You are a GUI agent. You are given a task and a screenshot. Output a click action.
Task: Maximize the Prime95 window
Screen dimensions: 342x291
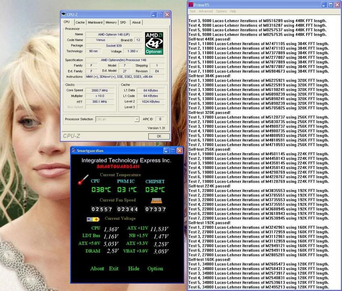coord(331,4)
